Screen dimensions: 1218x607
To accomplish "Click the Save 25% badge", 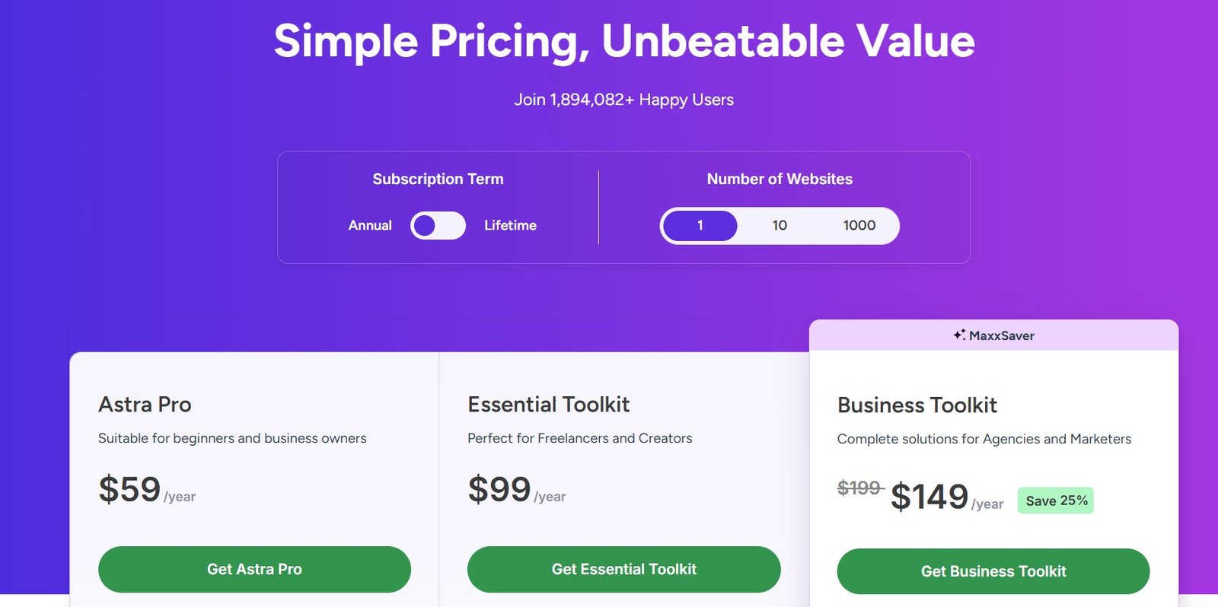I will click(1056, 501).
